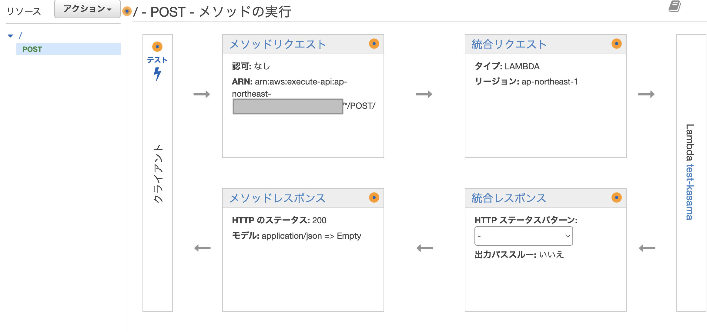Click orange dot in 統合リクエスト header
Screen dimensions: 707x332
pyautogui.click(x=617, y=44)
